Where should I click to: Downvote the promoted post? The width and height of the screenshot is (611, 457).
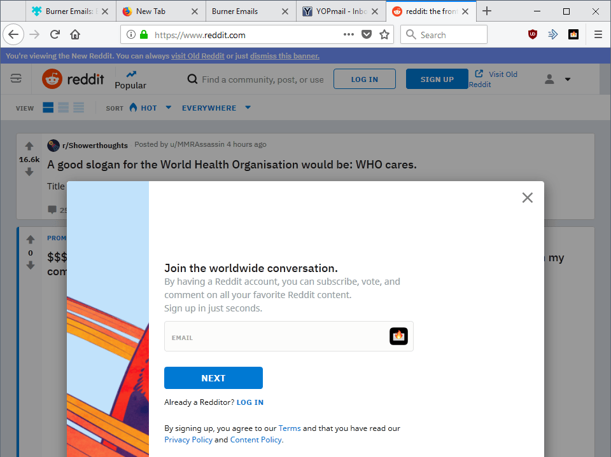31,266
